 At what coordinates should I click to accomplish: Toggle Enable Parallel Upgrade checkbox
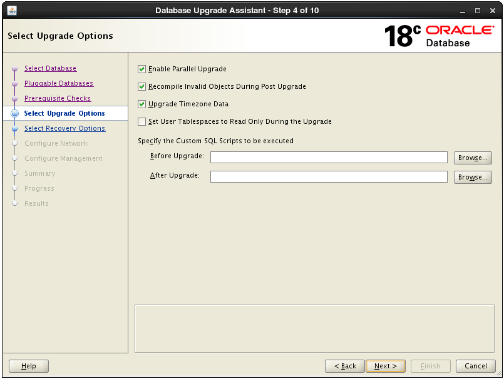coord(141,69)
